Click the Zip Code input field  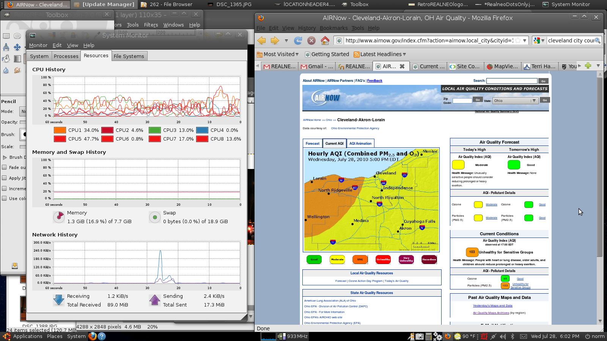462,101
